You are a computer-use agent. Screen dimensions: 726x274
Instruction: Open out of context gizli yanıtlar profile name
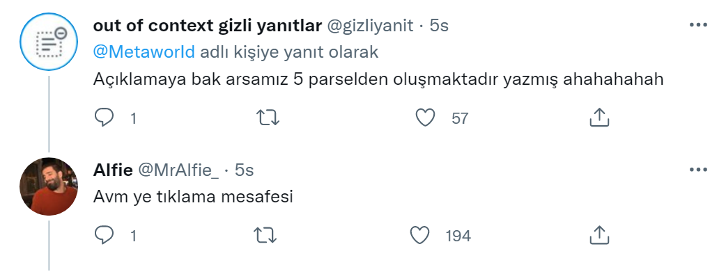pyautogui.click(x=208, y=26)
